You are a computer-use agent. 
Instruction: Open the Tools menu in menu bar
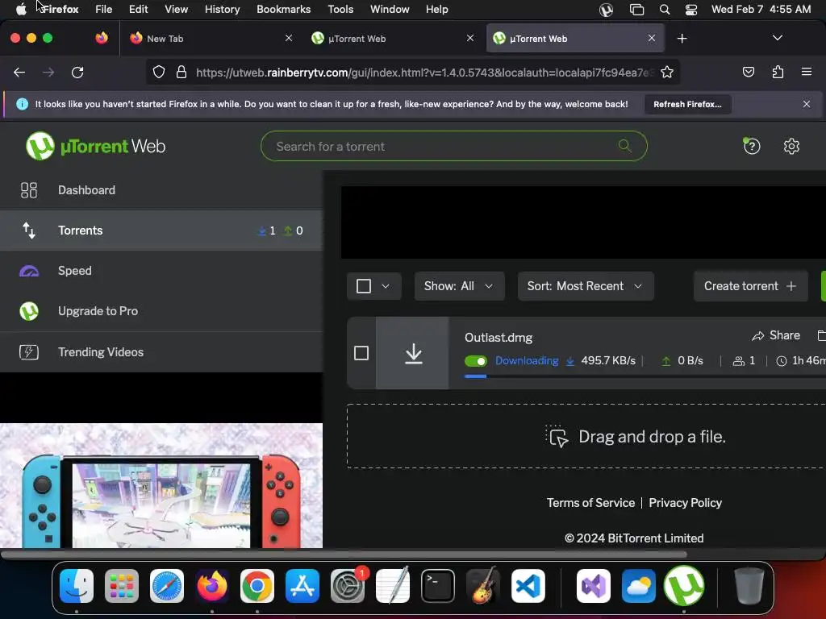coord(340,9)
